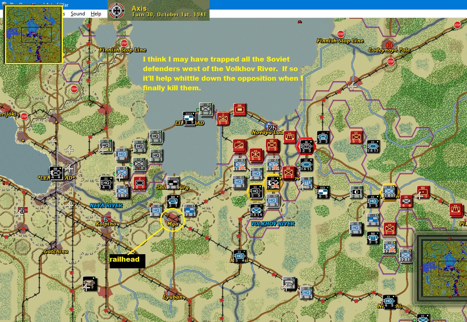This screenshot has width=467, height=322.
Task: Select the black infantry counter 13 14
Action: [257, 210]
